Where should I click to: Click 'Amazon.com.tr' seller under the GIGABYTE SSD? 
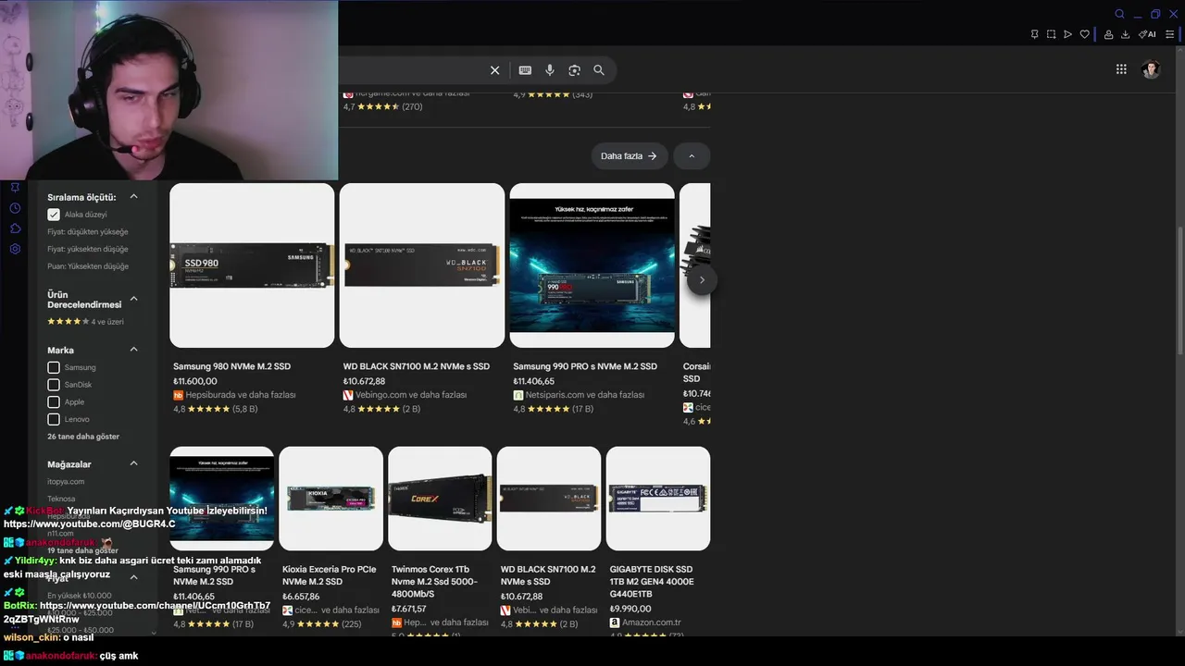point(651,623)
